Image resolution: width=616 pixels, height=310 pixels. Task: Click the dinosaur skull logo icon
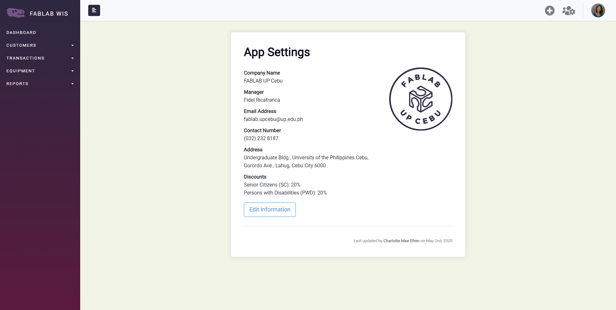[x=16, y=13]
